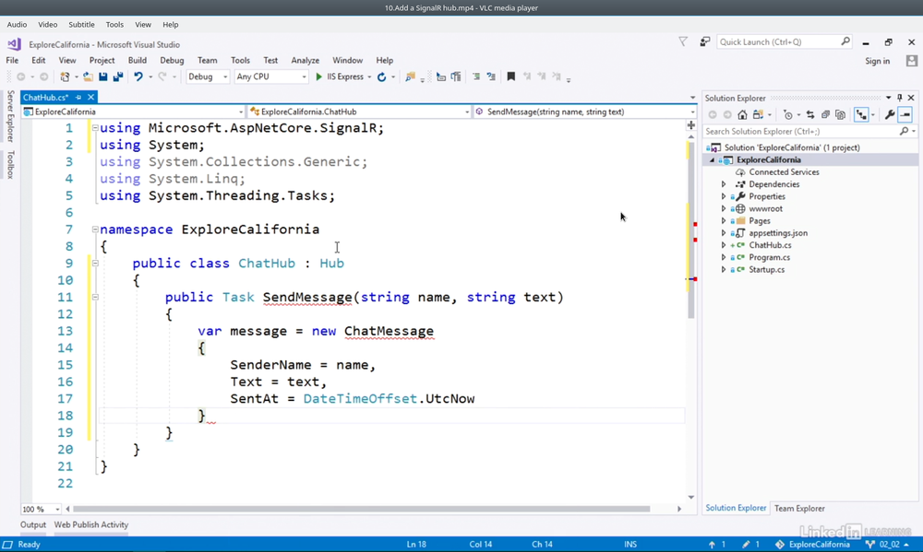
Task: Click Collapse All icon in Solution Explorer
Action: (825, 114)
